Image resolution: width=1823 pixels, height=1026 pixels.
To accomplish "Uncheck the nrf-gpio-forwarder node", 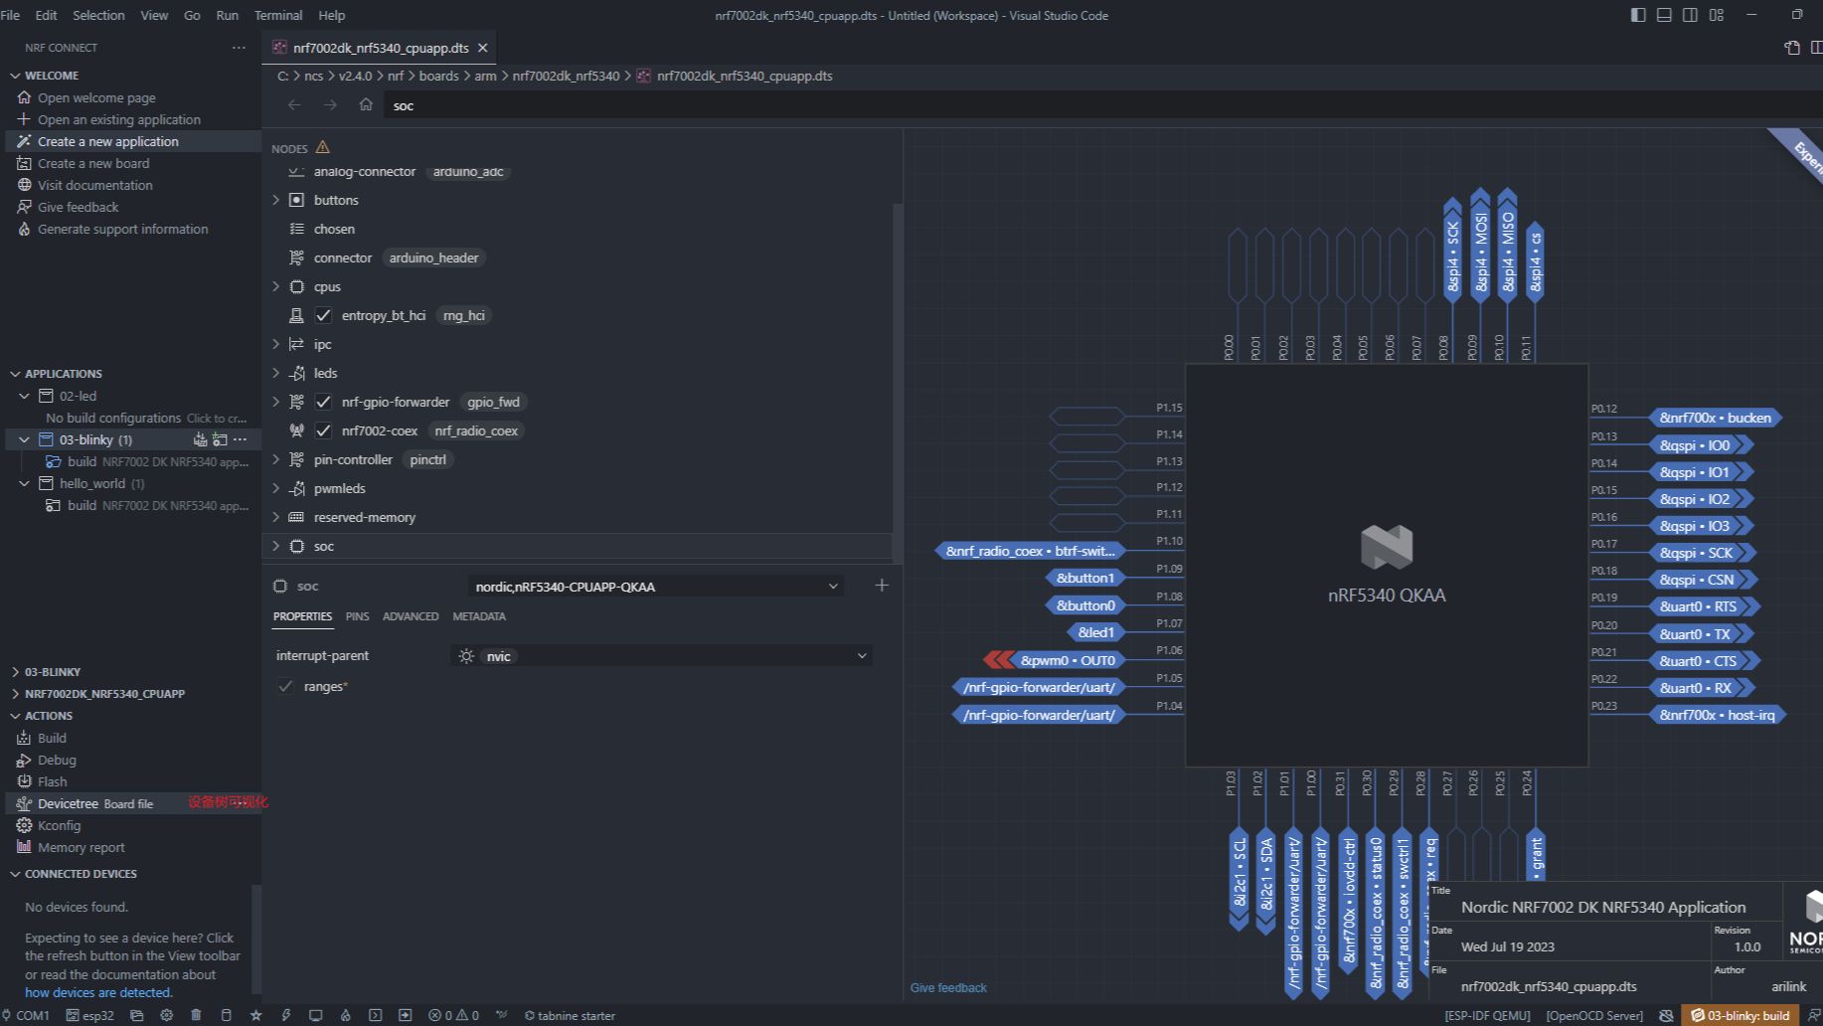I will (x=323, y=402).
